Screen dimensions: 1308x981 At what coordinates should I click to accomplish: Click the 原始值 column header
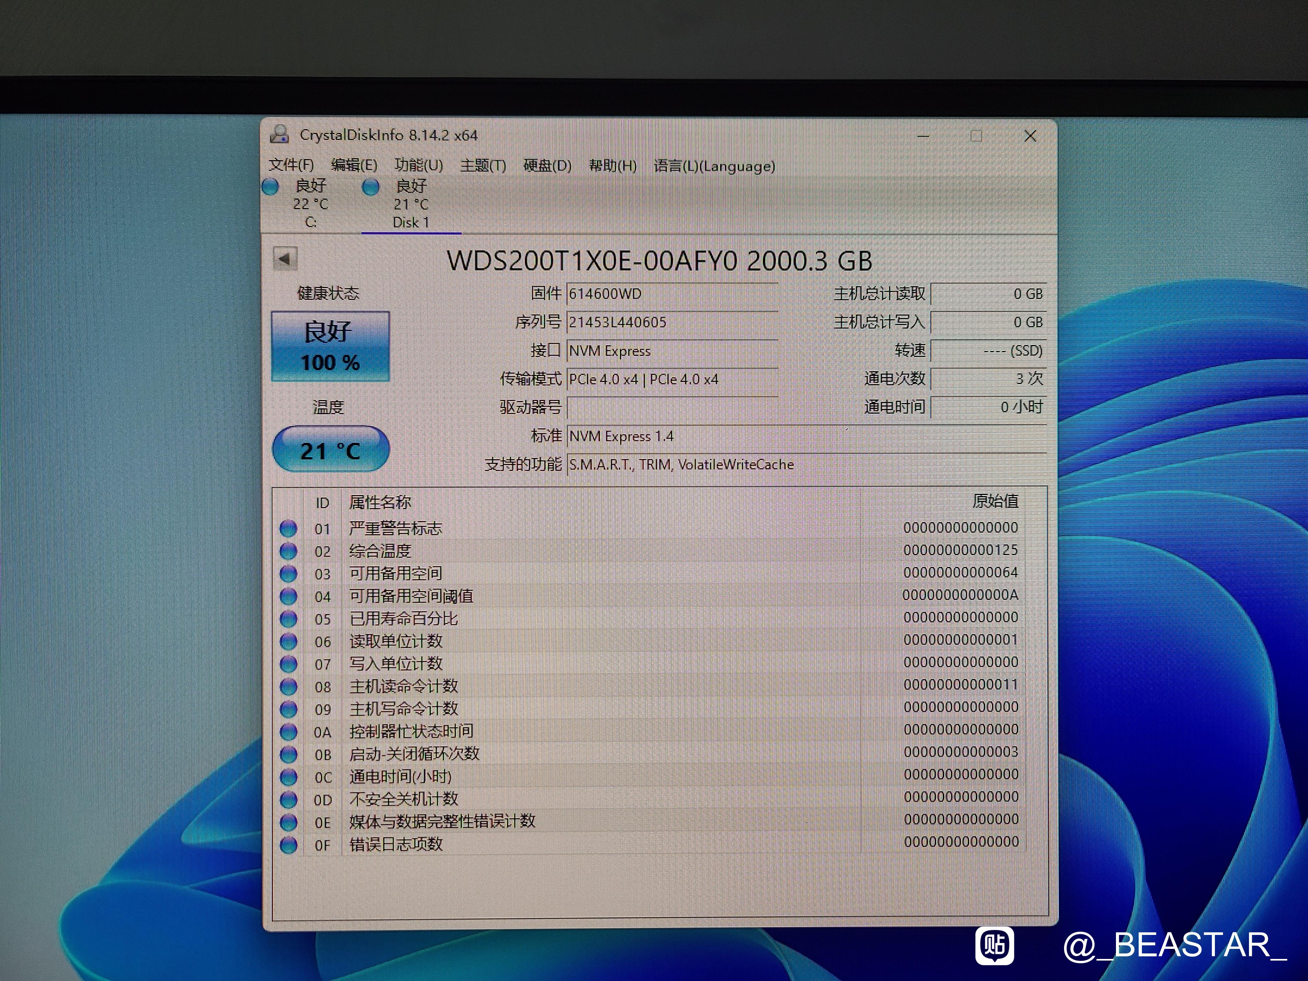(995, 502)
